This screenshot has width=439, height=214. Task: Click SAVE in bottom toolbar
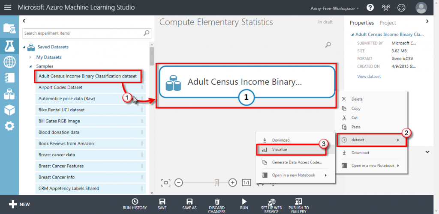click(x=162, y=204)
